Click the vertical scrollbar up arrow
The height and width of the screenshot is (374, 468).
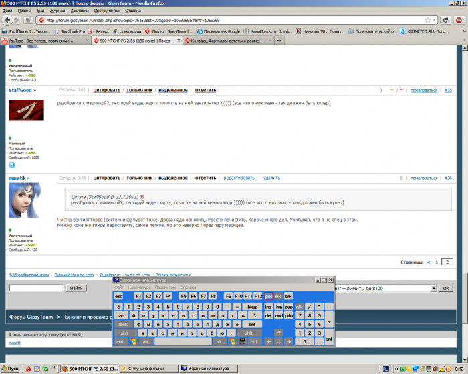point(465,47)
